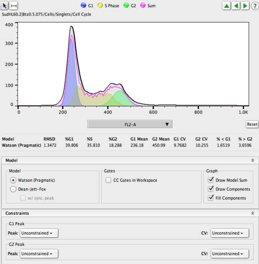Click the % < G1 value 1.6519

coord(223,145)
